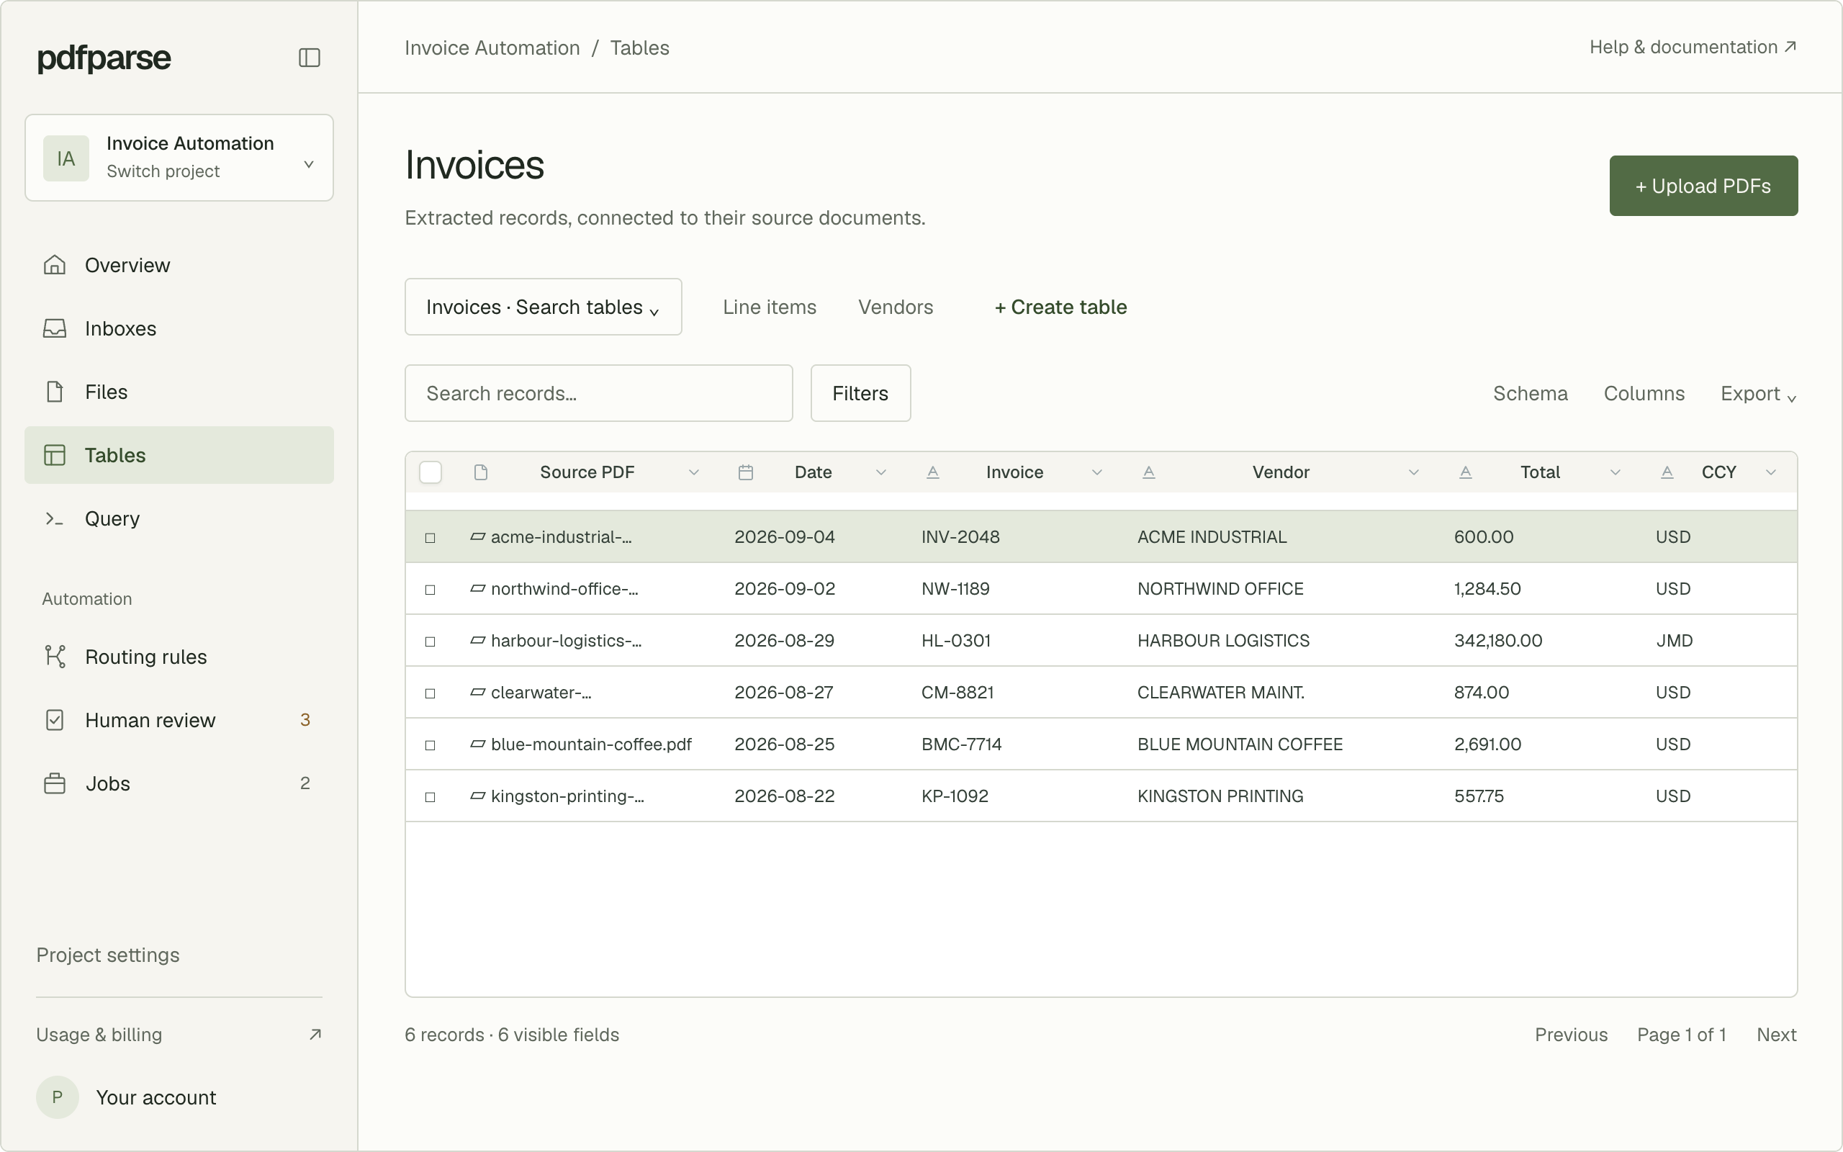Switch to the Vendors table tab
This screenshot has width=1843, height=1152.
coord(896,307)
